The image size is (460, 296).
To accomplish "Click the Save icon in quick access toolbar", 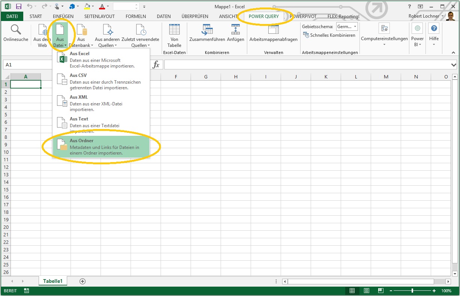I will [19, 6].
